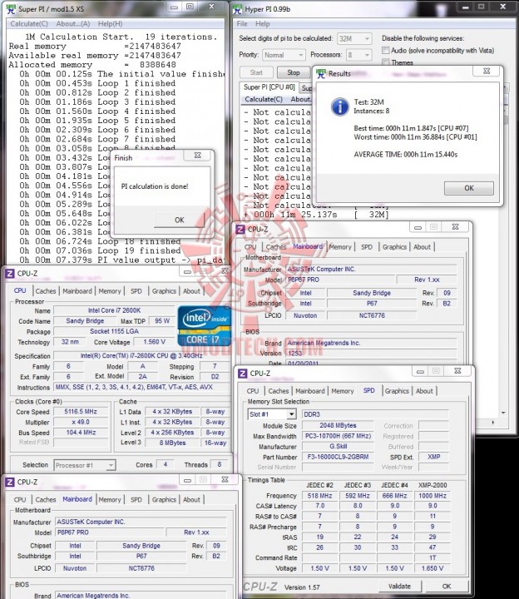Click the CPU-Z icon of bottom-left Mainboard window
The height and width of the screenshot is (599, 519).
pos(9,482)
